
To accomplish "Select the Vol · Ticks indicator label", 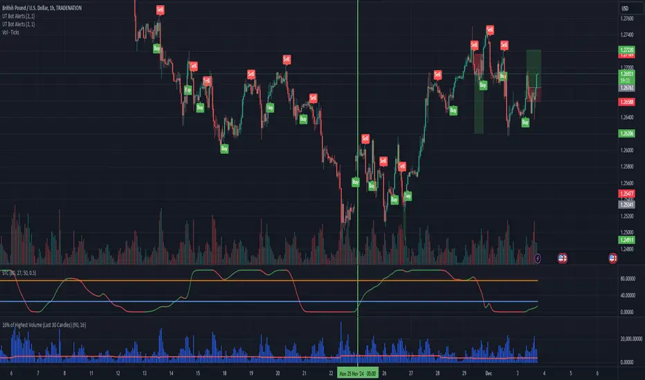I will (x=10, y=32).
